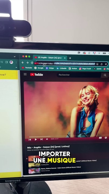This screenshot has width=109, height=194.
Task: Toggle the side panel icon in left window
Action: [6, 62]
